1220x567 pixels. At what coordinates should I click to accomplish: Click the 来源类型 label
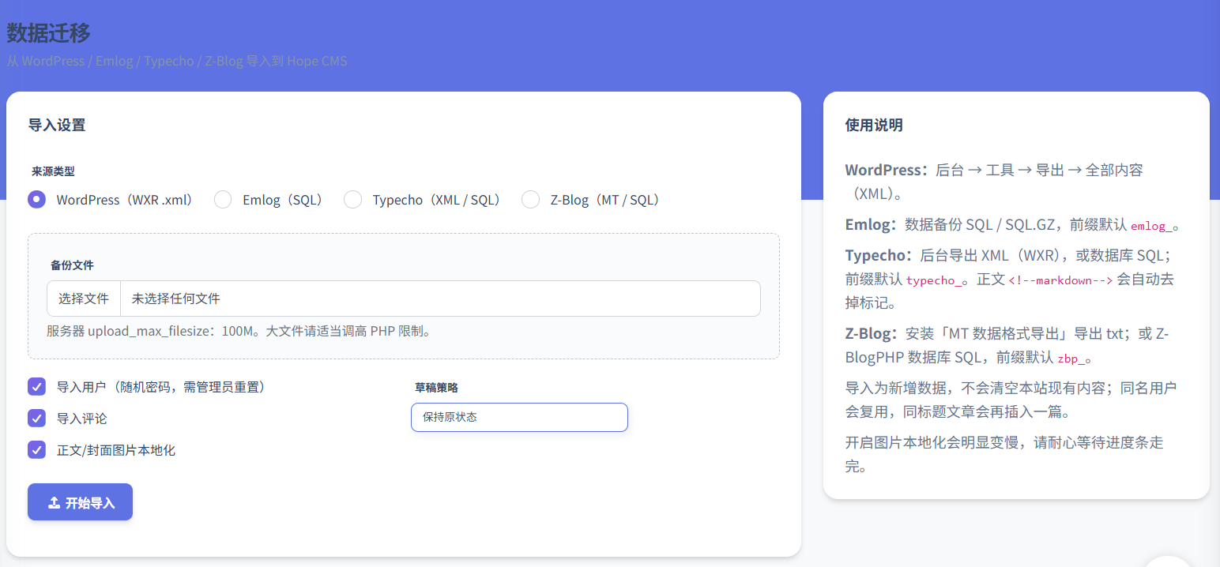point(53,171)
